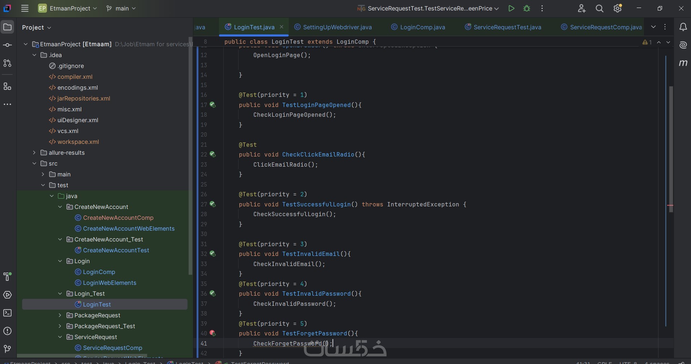This screenshot has width=691, height=364.
Task: Switch to ServiceRequestComp.java tab
Action: 601,27
